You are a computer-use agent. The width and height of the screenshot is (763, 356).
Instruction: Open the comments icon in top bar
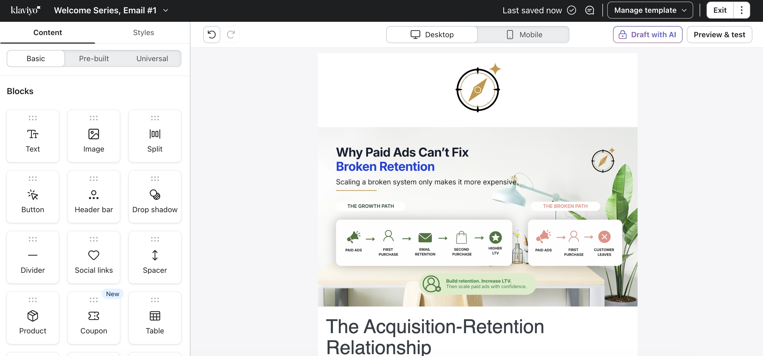[x=590, y=10]
